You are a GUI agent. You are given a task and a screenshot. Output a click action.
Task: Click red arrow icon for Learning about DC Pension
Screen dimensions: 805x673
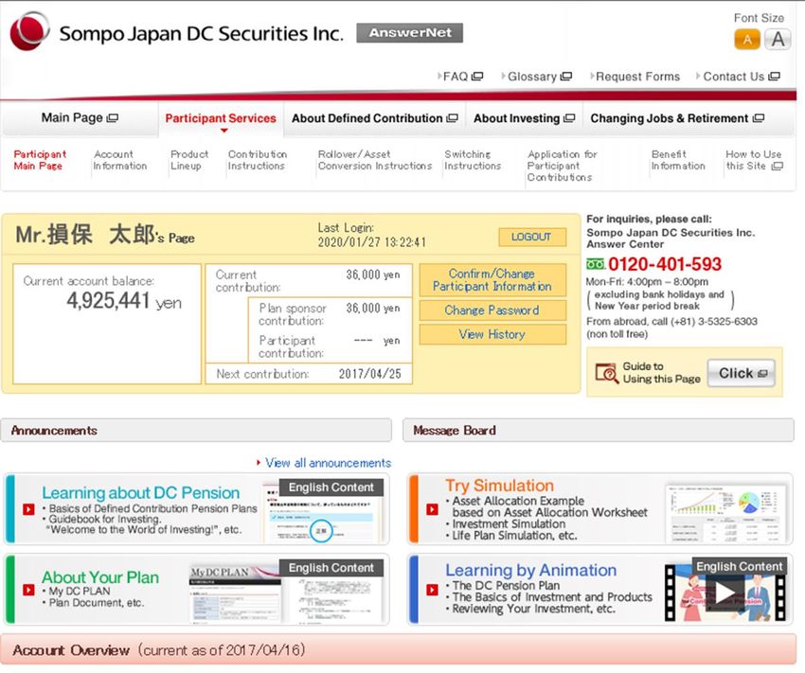click(28, 509)
